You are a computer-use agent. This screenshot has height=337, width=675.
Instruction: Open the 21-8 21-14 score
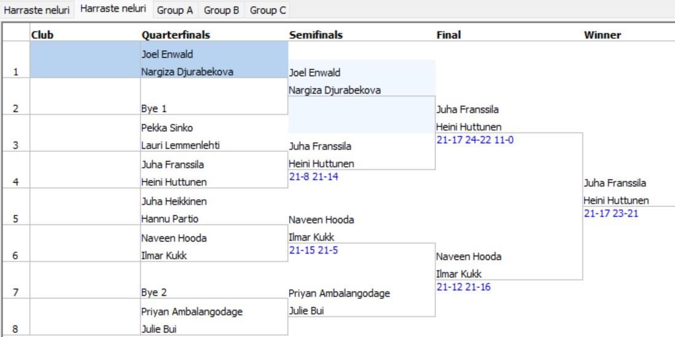(313, 176)
